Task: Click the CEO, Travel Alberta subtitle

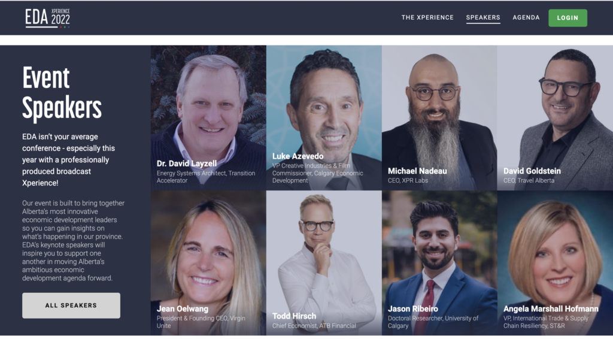Action: click(529, 180)
